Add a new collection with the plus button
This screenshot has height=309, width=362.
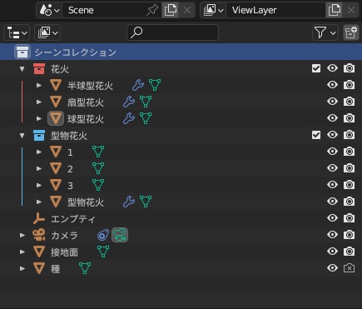click(x=350, y=32)
